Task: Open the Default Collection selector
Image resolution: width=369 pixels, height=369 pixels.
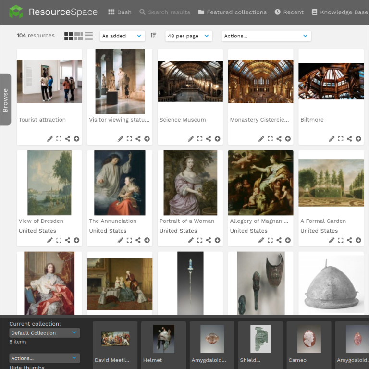Action: click(44, 333)
